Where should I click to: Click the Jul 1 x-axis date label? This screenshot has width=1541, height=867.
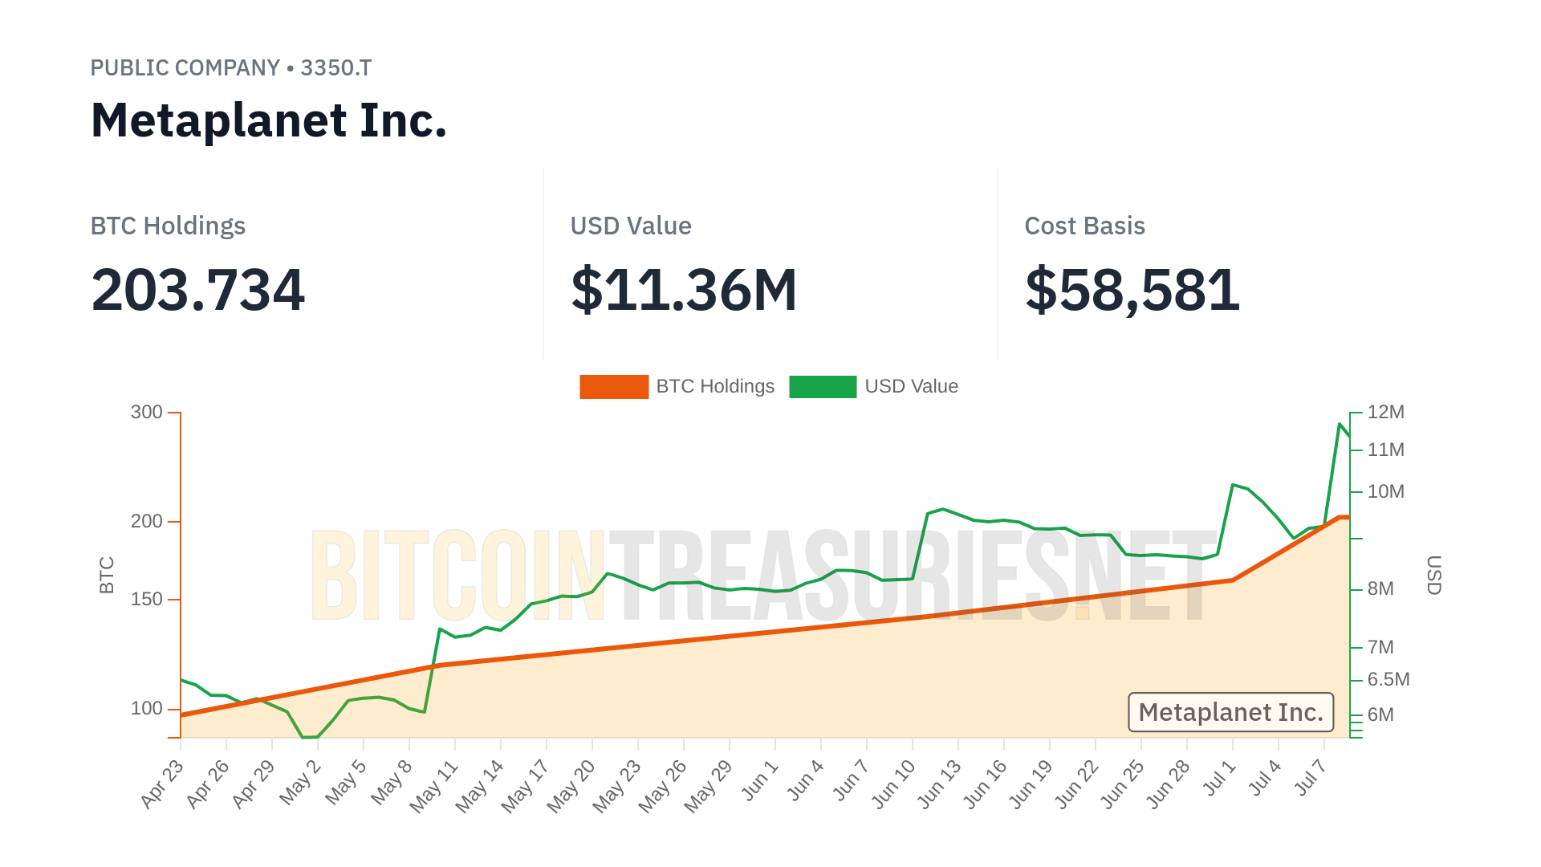[x=1220, y=779]
